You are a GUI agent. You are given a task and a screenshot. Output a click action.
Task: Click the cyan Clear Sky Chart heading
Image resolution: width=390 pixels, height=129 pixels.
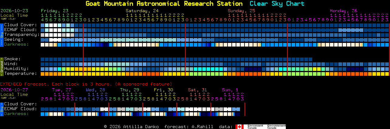point(277,4)
